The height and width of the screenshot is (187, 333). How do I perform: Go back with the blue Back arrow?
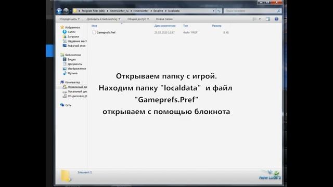(x=59, y=11)
